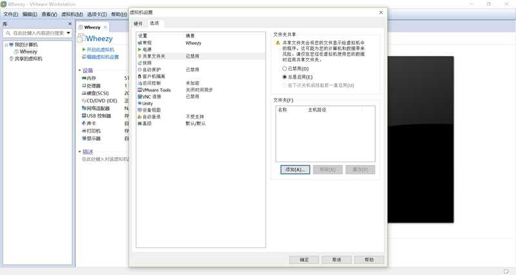Click the 声卡 sound card icon

(84, 123)
